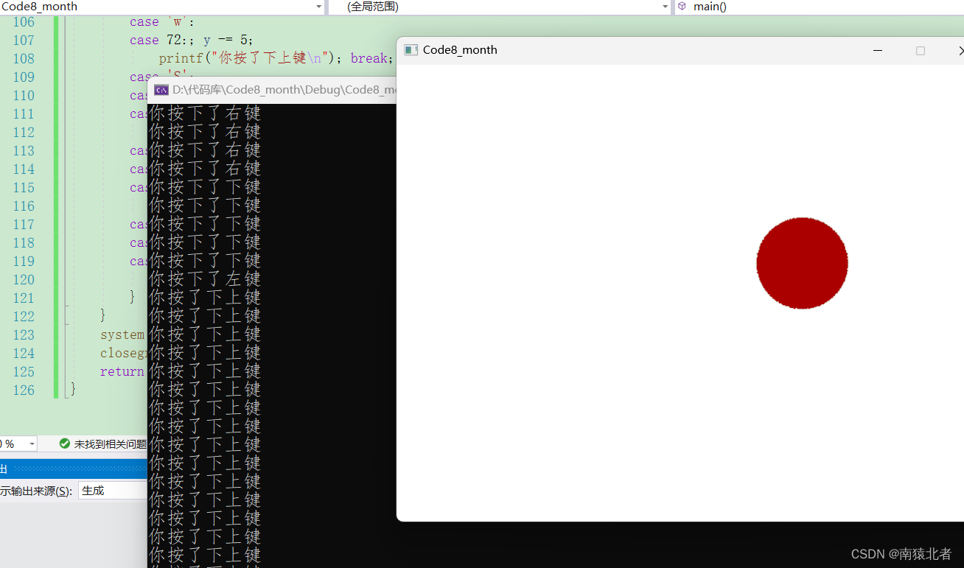Click the green check no-issues icon
Viewport: 964px width, 568px height.
[65, 443]
